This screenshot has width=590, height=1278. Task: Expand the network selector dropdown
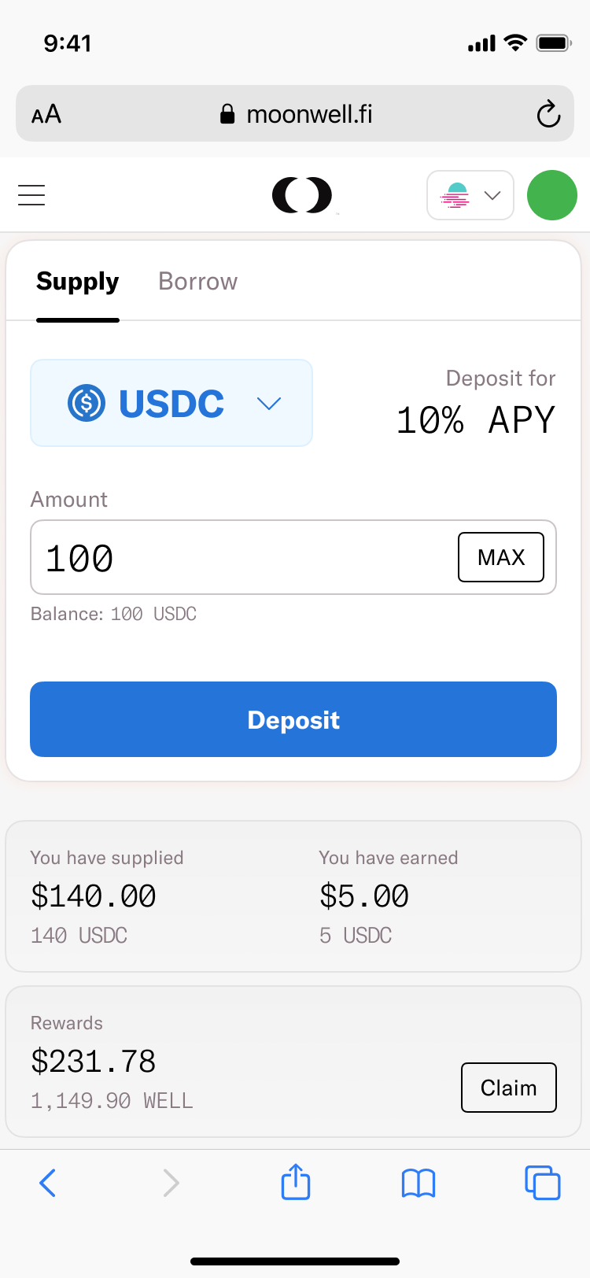coord(470,195)
